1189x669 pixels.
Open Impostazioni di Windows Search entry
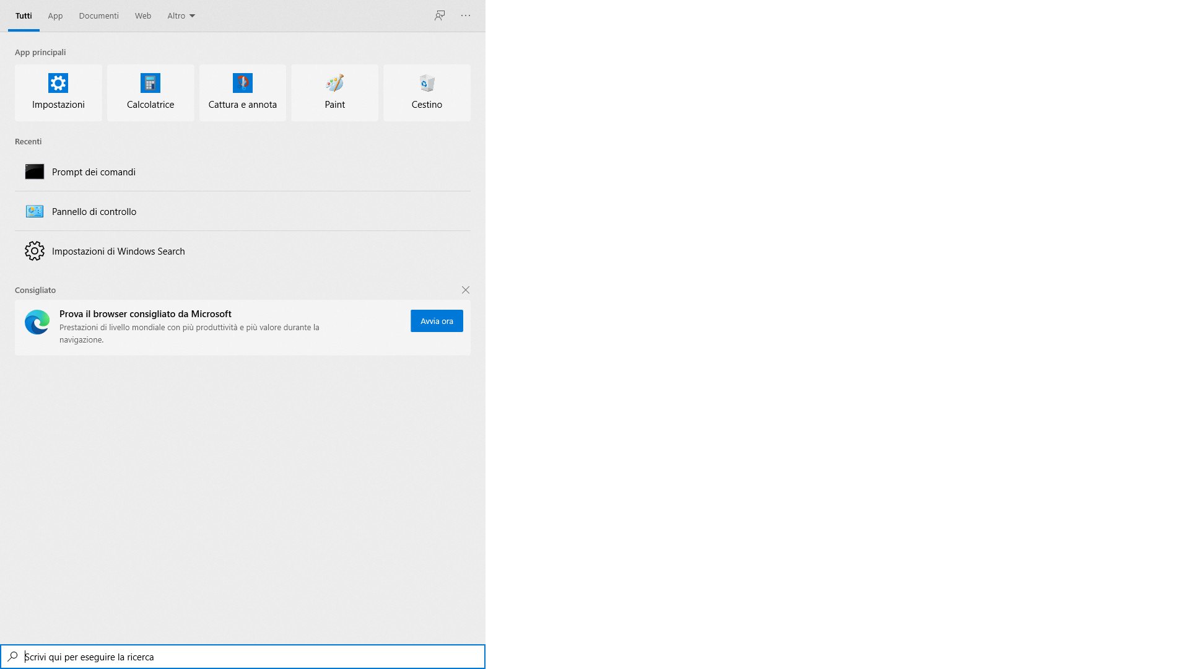click(243, 251)
